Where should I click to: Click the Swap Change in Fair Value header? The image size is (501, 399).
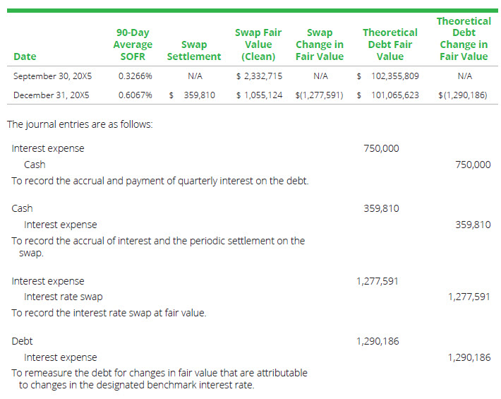[x=320, y=44]
